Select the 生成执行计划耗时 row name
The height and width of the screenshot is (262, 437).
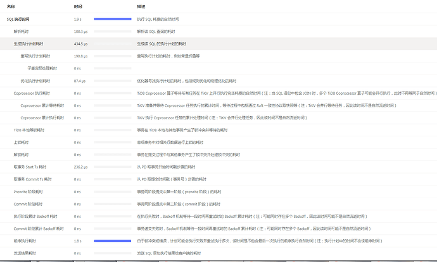pos(28,44)
